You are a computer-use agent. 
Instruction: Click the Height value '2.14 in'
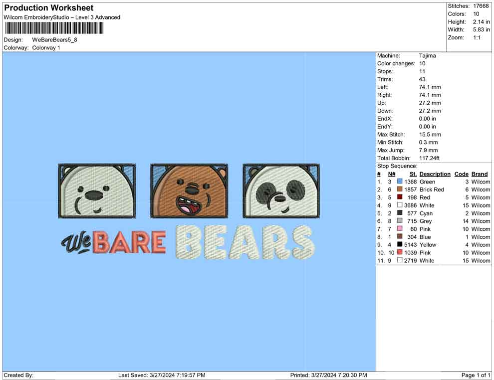pos(482,22)
